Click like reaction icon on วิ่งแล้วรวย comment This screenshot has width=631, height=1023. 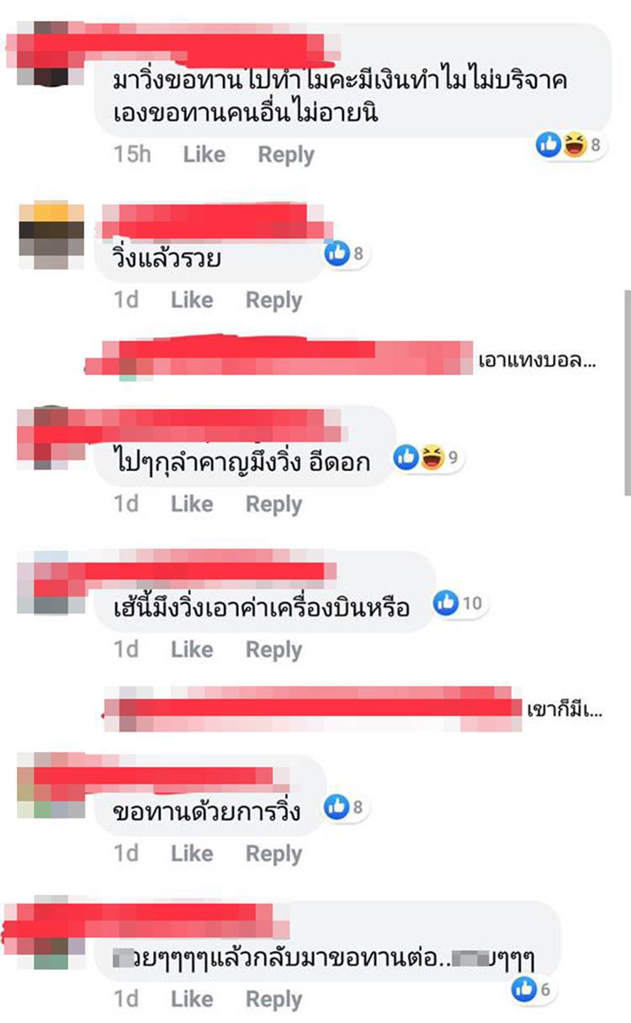pyautogui.click(x=337, y=252)
